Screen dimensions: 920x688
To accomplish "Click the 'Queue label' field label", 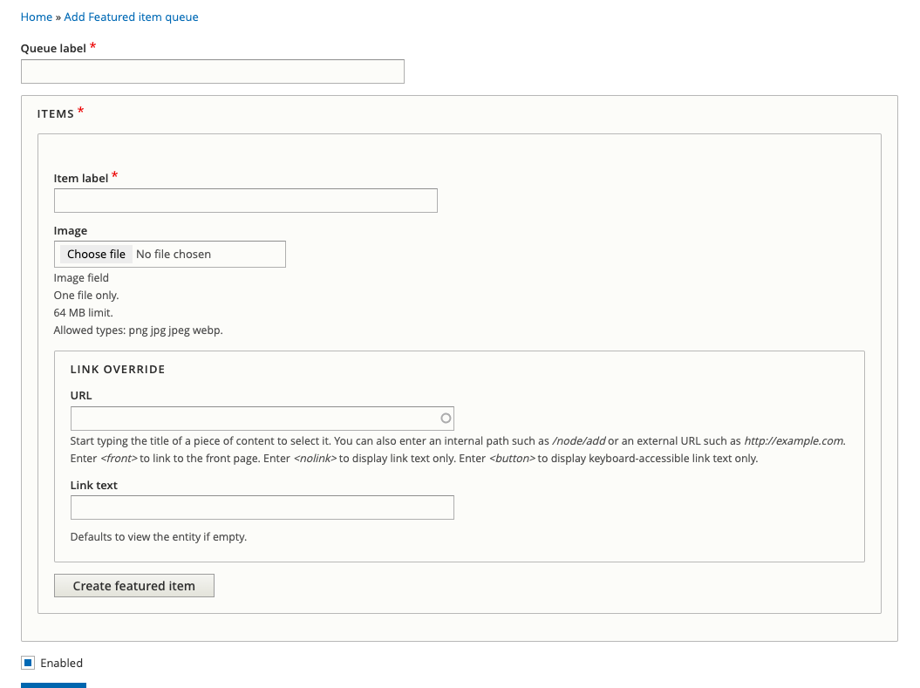I will click(x=53, y=49).
